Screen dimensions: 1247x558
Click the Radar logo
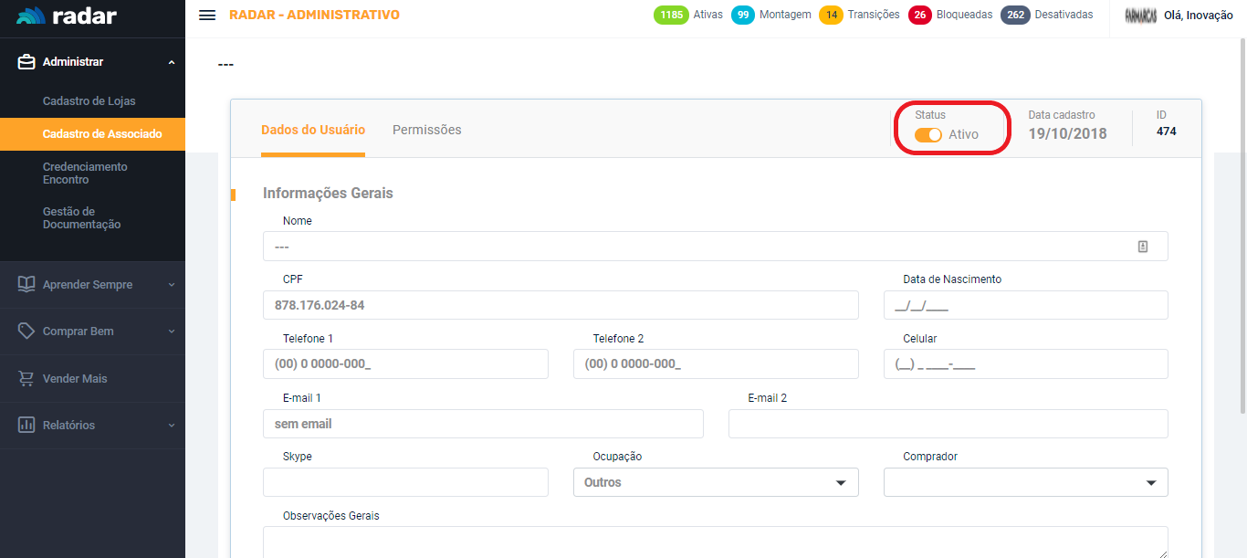(x=67, y=16)
